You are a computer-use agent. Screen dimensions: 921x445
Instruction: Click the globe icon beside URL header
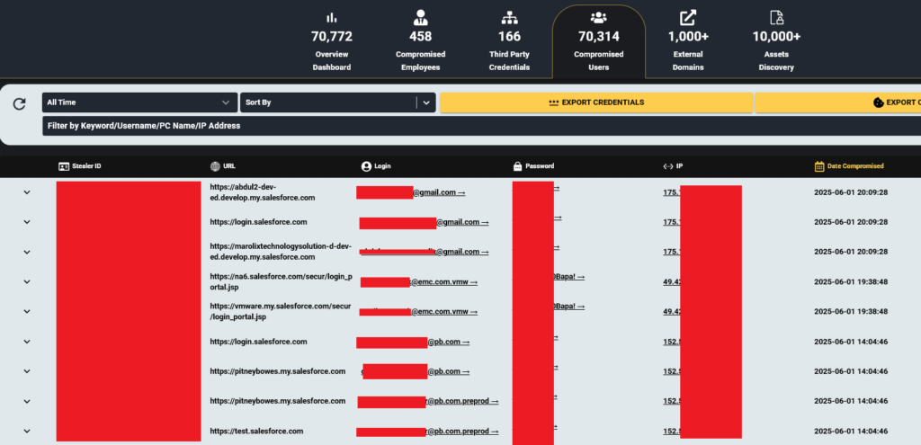point(215,166)
